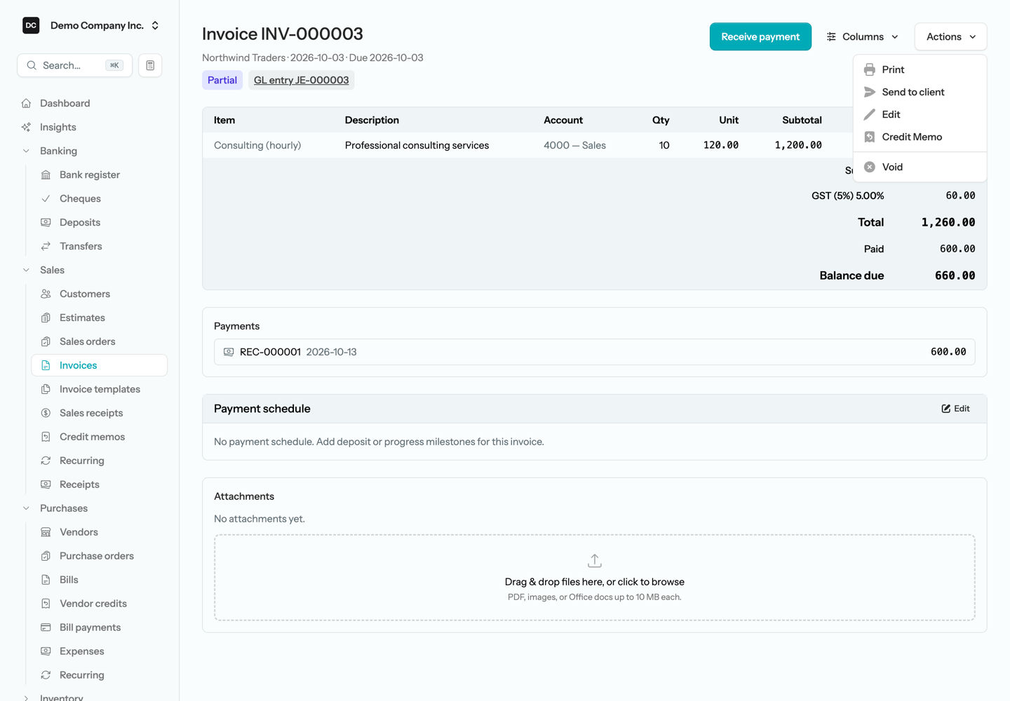Viewport: 1010px width, 701px height.
Task: Click the Search input field
Action: pyautogui.click(x=74, y=65)
